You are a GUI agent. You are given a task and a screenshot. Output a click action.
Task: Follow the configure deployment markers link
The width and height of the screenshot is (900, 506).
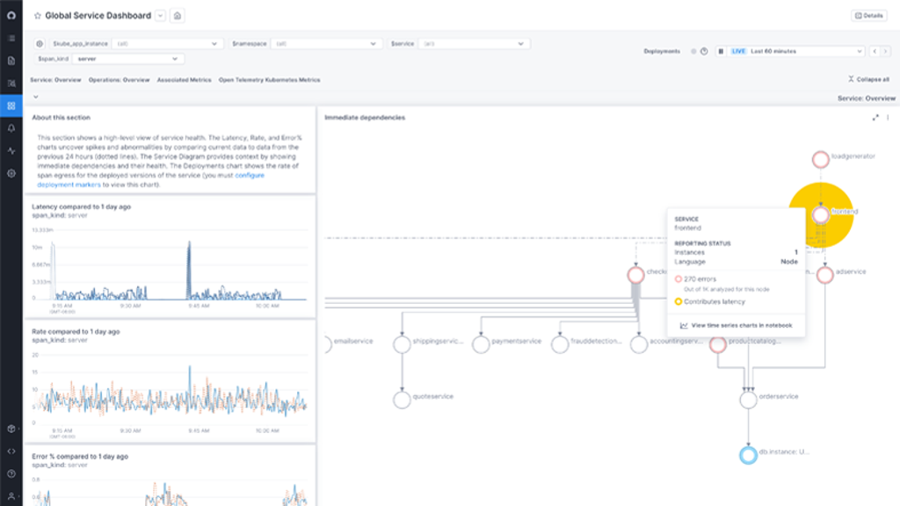pyautogui.click(x=150, y=180)
